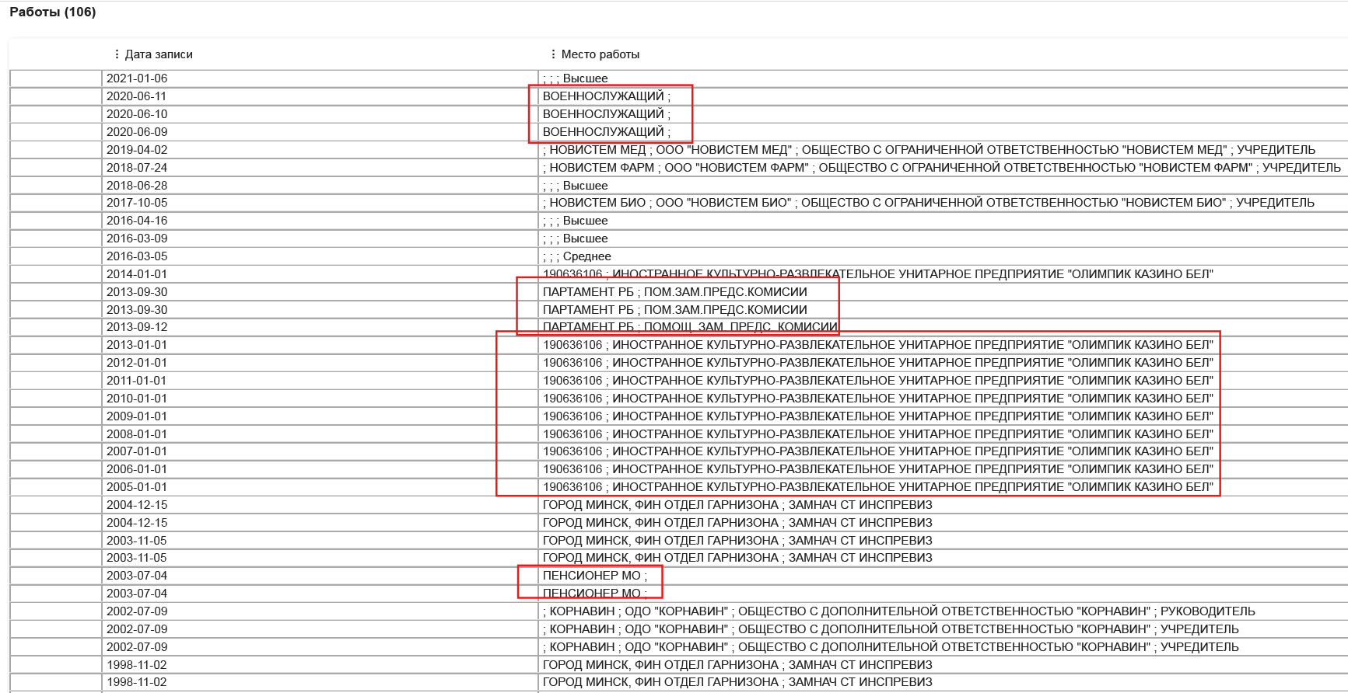Select the 2005-01-01 date cell

click(x=137, y=487)
